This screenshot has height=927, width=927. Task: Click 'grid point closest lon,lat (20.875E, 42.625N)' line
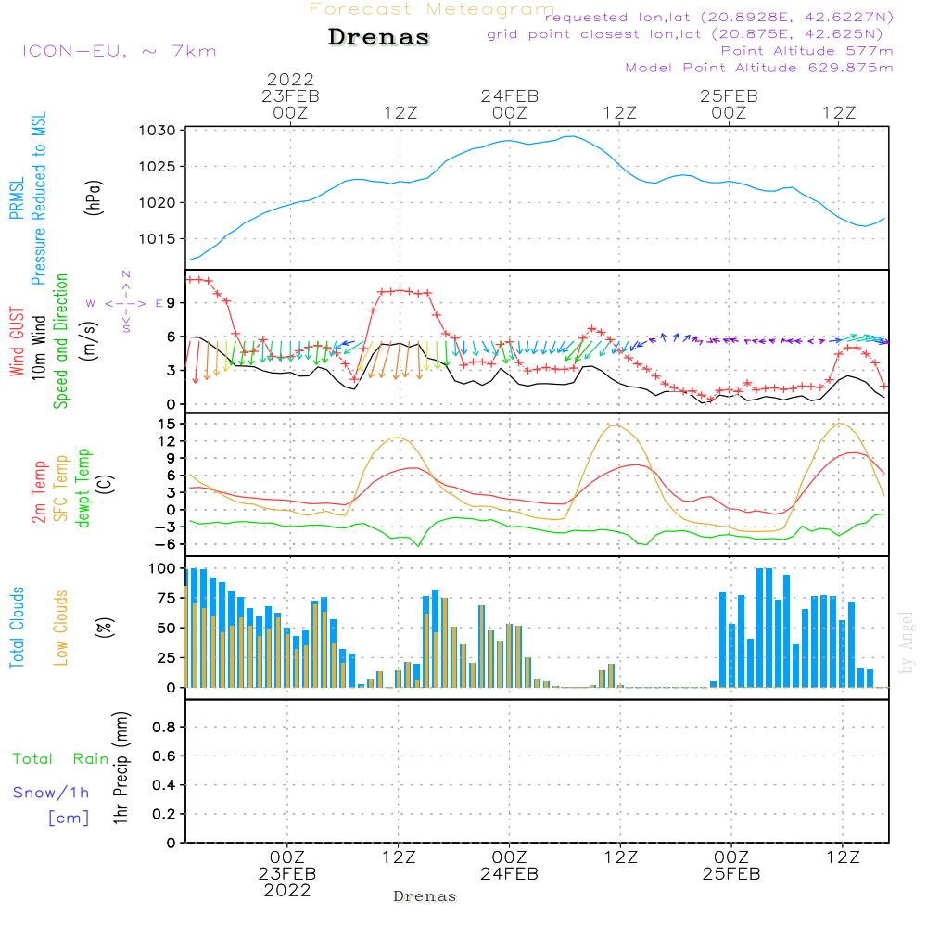click(x=685, y=34)
